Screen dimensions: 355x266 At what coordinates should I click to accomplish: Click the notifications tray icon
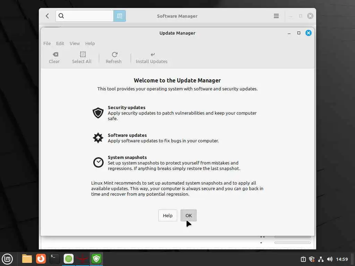click(x=303, y=259)
